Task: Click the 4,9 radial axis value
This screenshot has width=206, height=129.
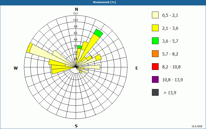Action: 75,46
